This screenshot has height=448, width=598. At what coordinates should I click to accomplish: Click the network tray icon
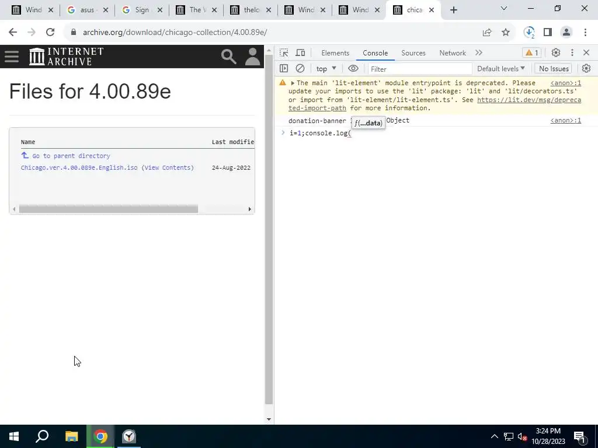point(509,436)
